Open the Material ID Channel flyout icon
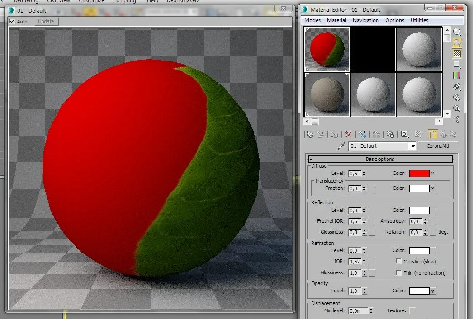 (405, 134)
